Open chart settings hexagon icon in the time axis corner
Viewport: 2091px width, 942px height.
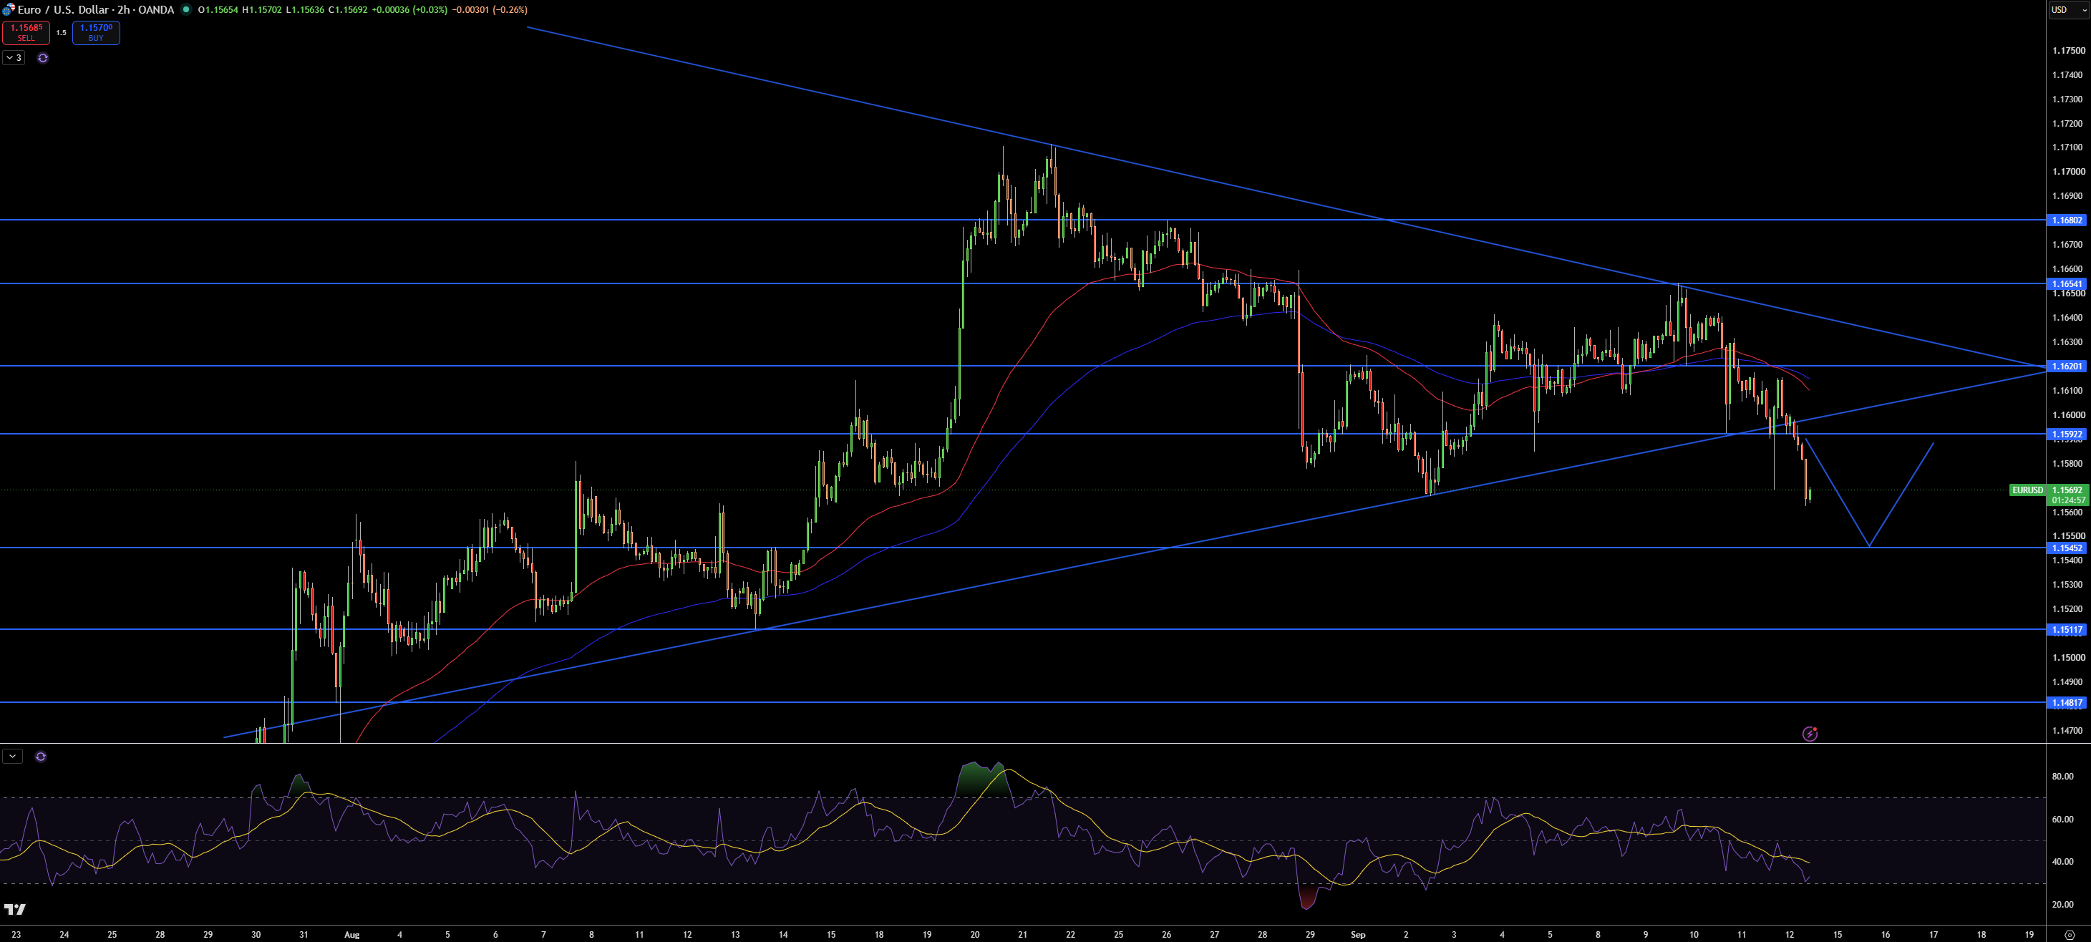point(2069,935)
